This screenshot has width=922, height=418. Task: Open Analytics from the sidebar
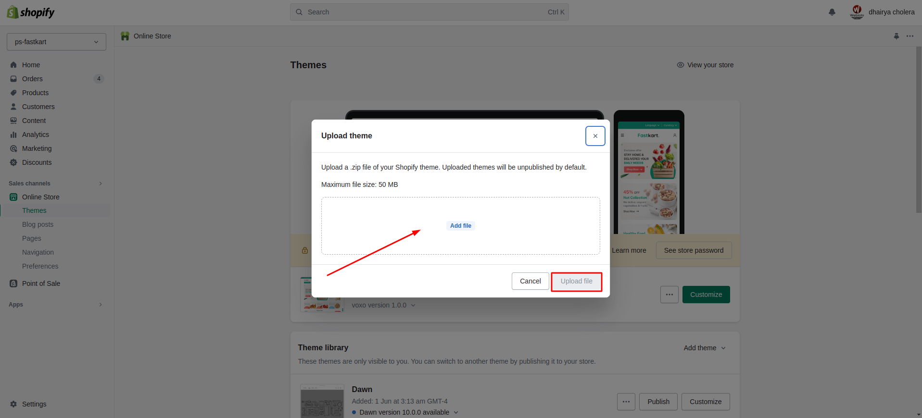(36, 135)
